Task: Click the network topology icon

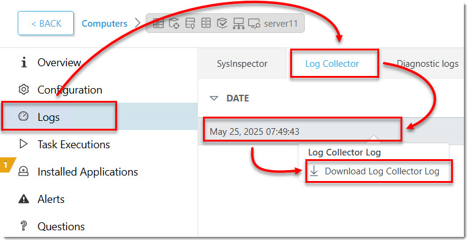Action: click(x=238, y=23)
